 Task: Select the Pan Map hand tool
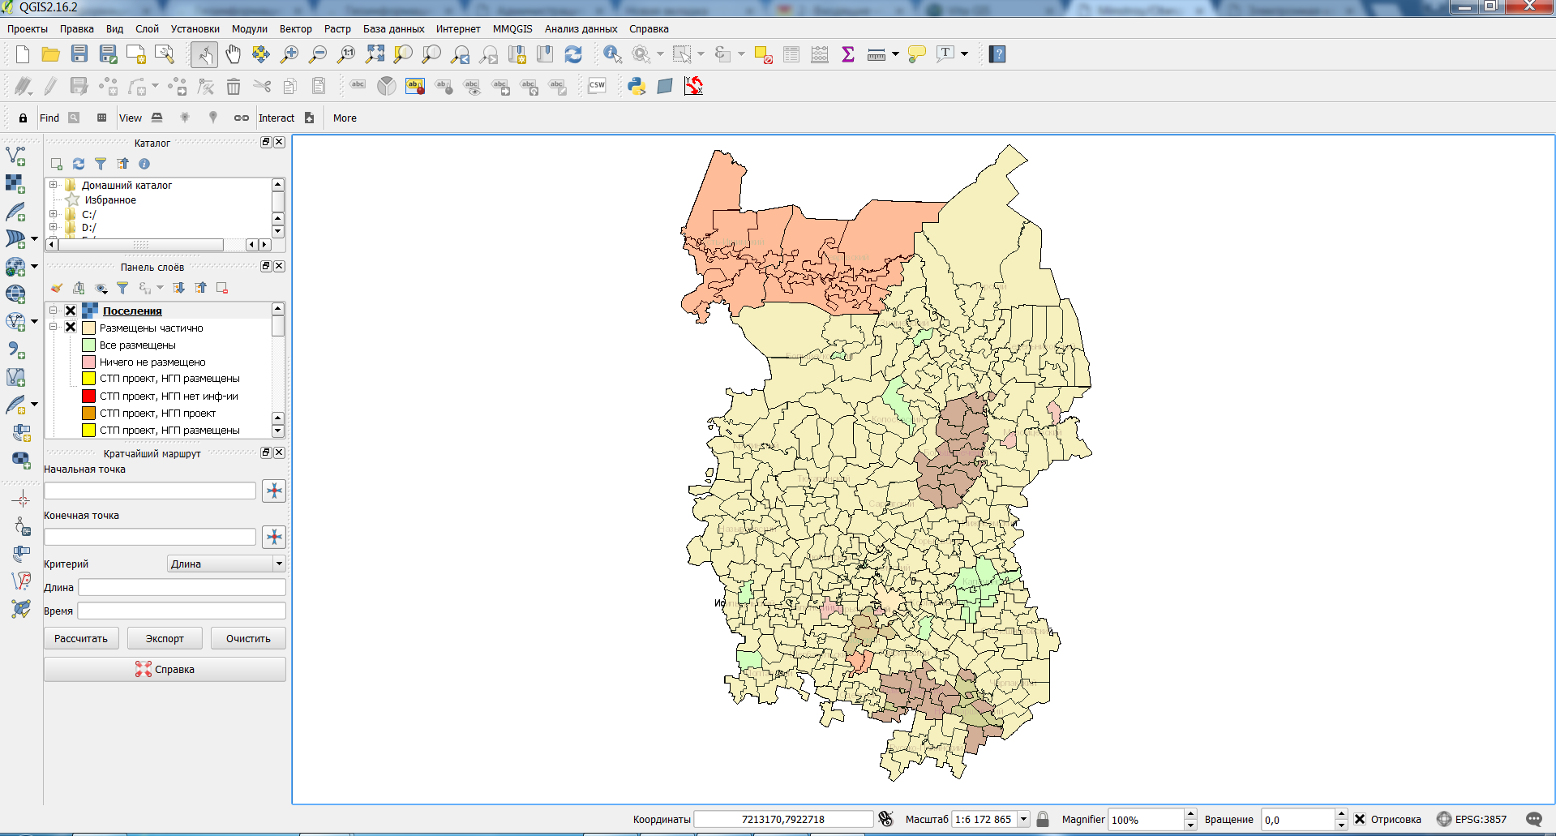point(234,54)
